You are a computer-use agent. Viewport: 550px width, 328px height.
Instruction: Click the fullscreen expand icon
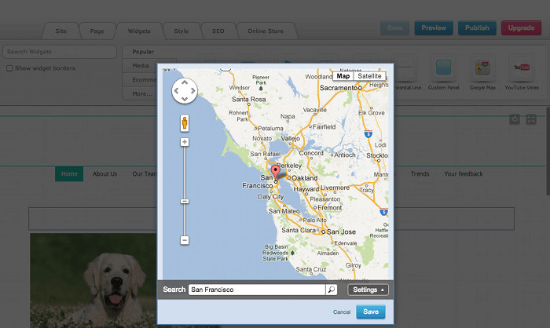(x=531, y=119)
